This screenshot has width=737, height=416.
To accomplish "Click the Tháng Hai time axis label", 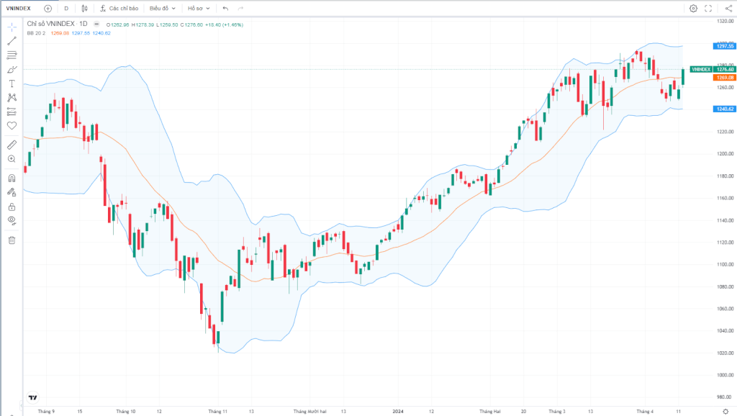I will 489,412.
